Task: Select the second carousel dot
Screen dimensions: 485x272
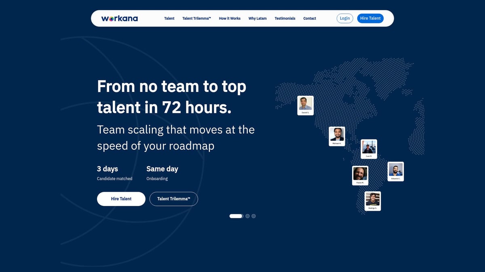Action: 247,216
